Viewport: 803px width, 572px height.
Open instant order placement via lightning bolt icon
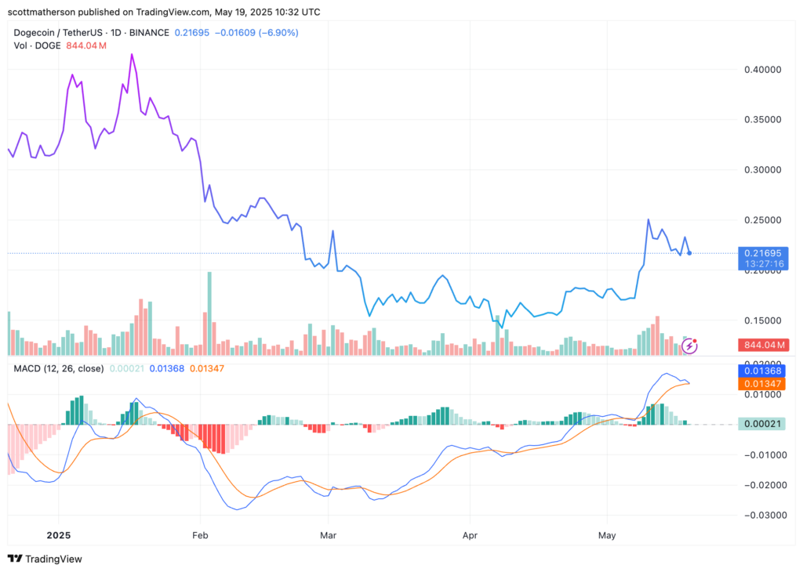[689, 345]
